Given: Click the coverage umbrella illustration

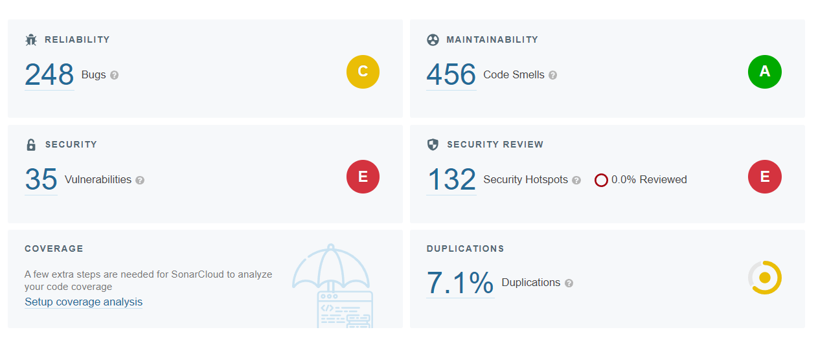Looking at the screenshot, I should (x=332, y=285).
